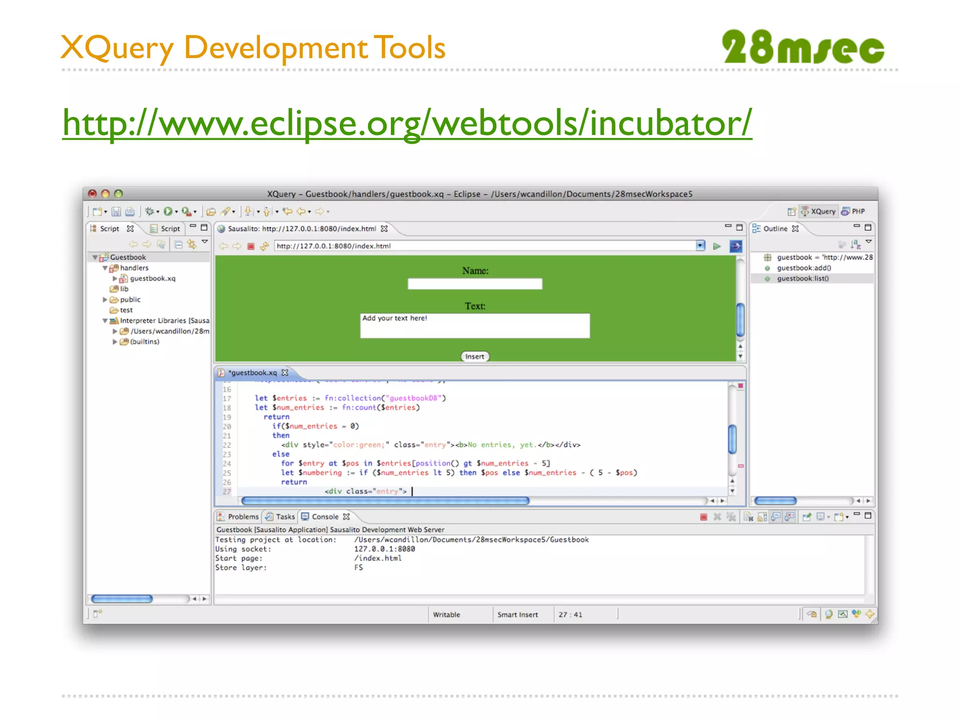The height and width of the screenshot is (720, 961).
Task: Toggle Scroll Lock in Console toolbar
Action: click(x=762, y=517)
